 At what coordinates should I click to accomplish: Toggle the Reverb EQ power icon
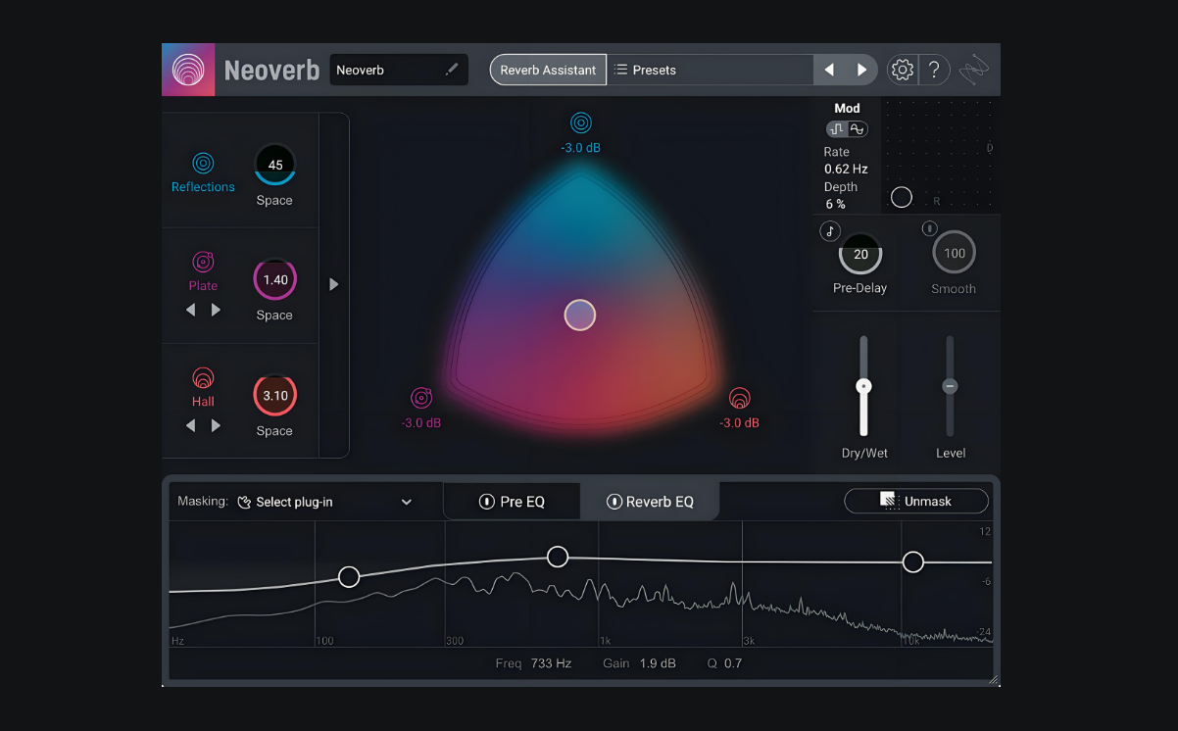point(614,502)
